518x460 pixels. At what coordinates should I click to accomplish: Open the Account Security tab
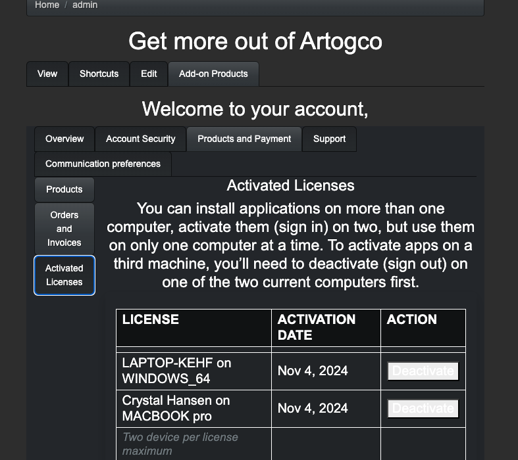click(141, 139)
